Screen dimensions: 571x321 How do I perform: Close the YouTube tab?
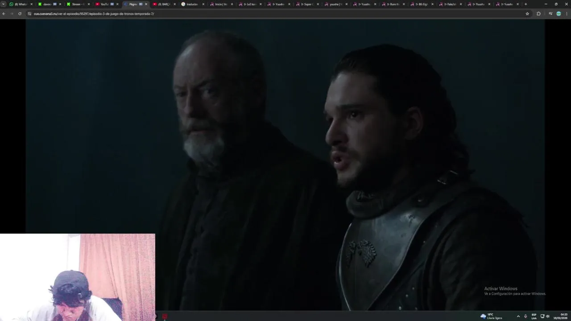click(117, 4)
